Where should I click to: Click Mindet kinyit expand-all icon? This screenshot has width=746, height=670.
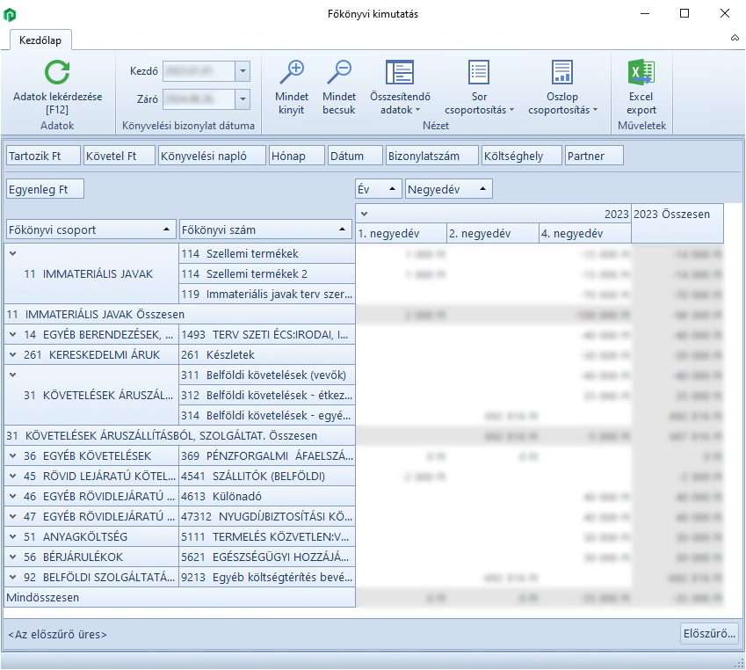point(291,73)
